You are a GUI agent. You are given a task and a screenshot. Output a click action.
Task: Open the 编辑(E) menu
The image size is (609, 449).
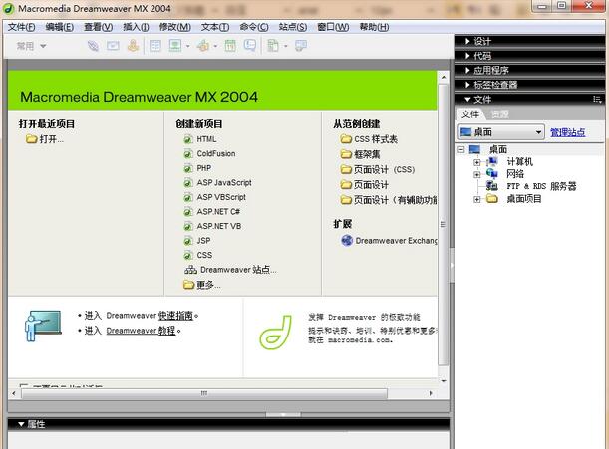click(x=60, y=27)
